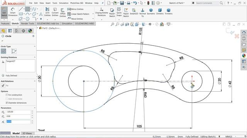Viewport: 247px width, 138px height.
Task: Click the Rebuild traffic light icon
Action: (148, 3)
